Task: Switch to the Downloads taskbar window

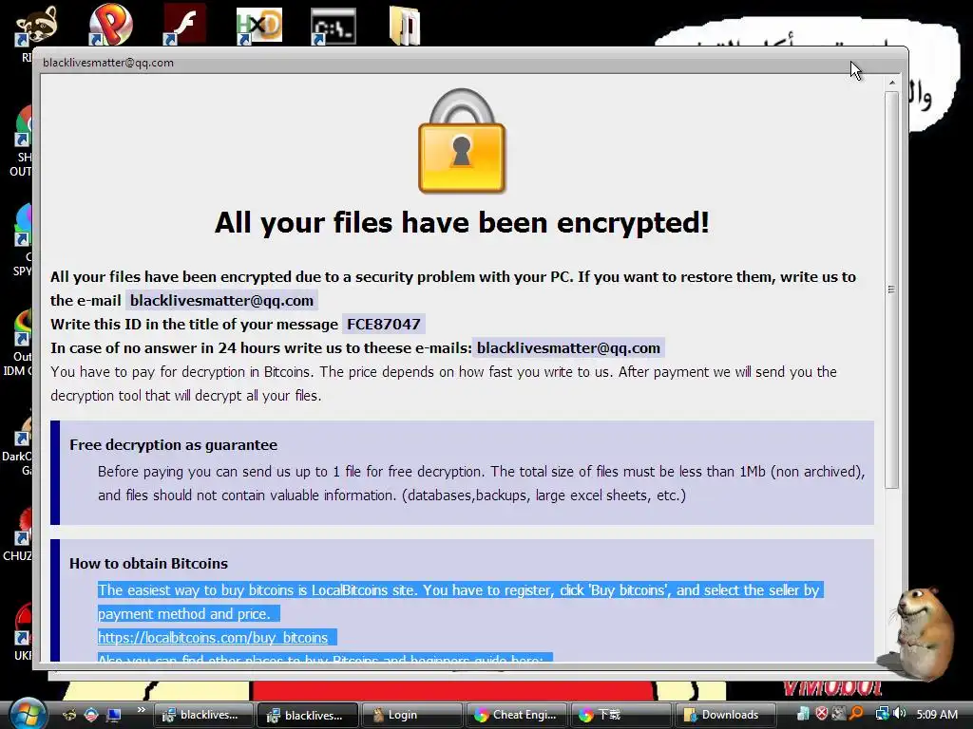Action: pyautogui.click(x=725, y=716)
